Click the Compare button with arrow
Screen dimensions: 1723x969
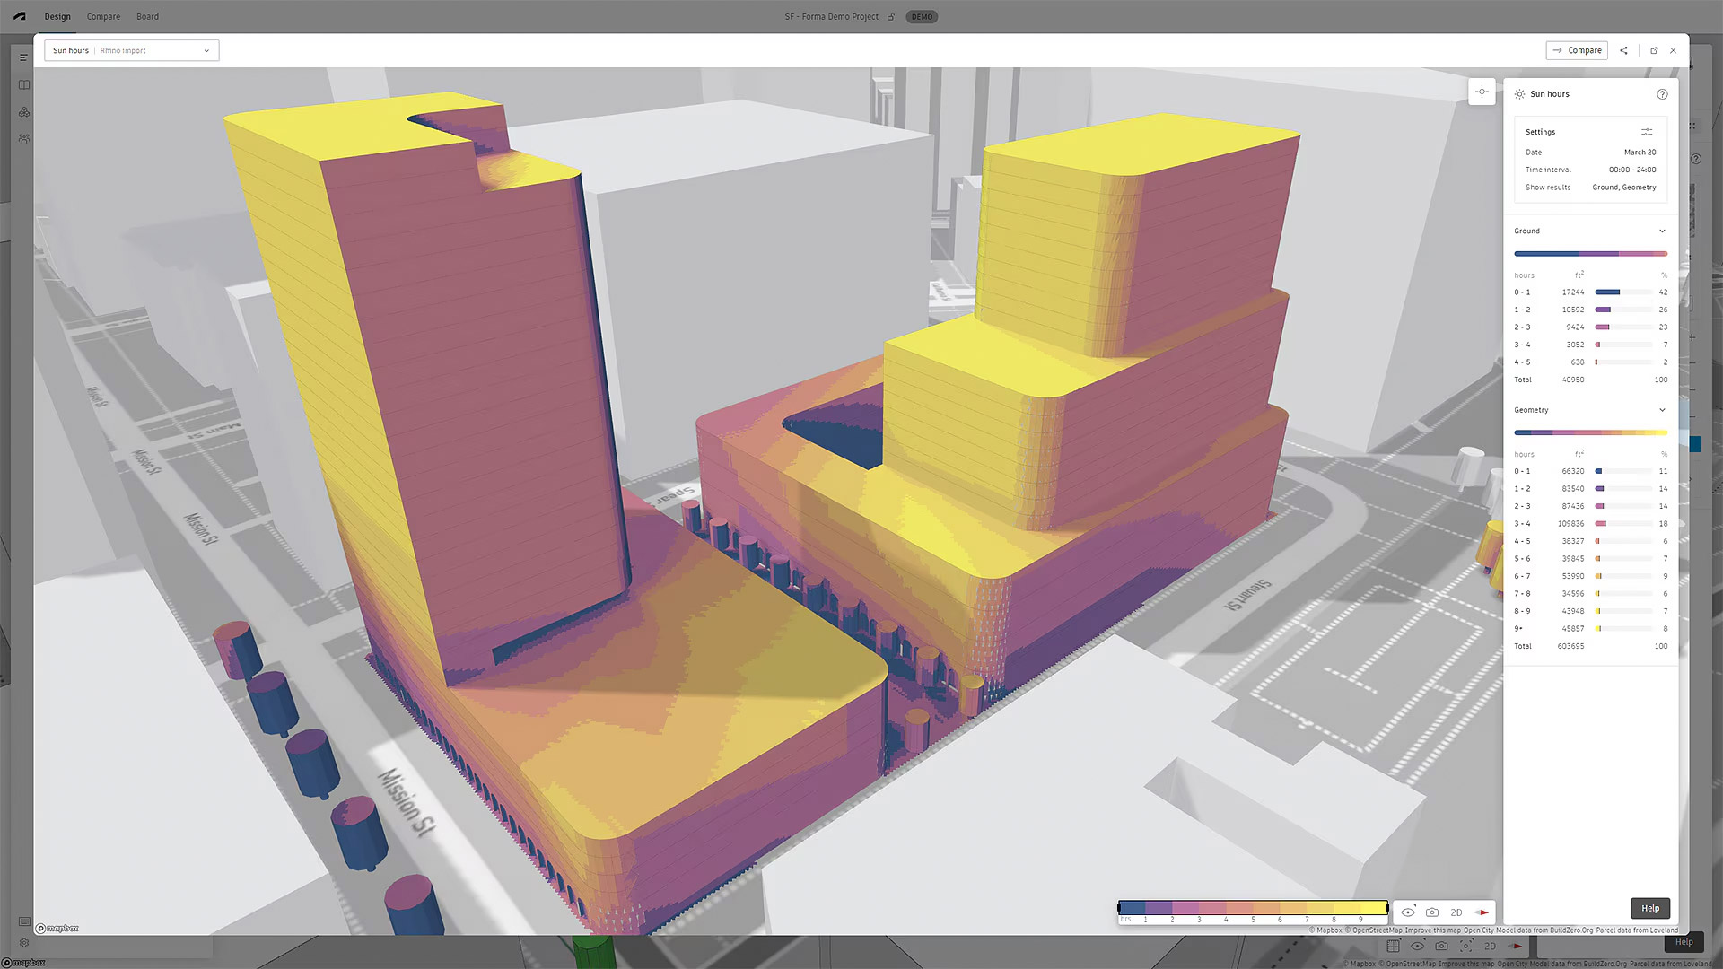click(x=1577, y=50)
